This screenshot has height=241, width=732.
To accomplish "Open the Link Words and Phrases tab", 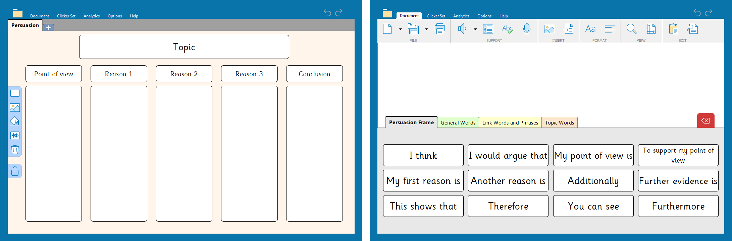I will pyautogui.click(x=510, y=123).
